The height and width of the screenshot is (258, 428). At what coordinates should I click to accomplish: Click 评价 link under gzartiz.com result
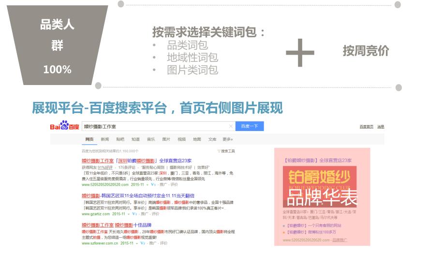coord(155,214)
